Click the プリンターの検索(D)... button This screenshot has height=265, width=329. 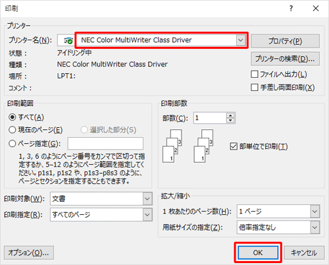pos(285,59)
